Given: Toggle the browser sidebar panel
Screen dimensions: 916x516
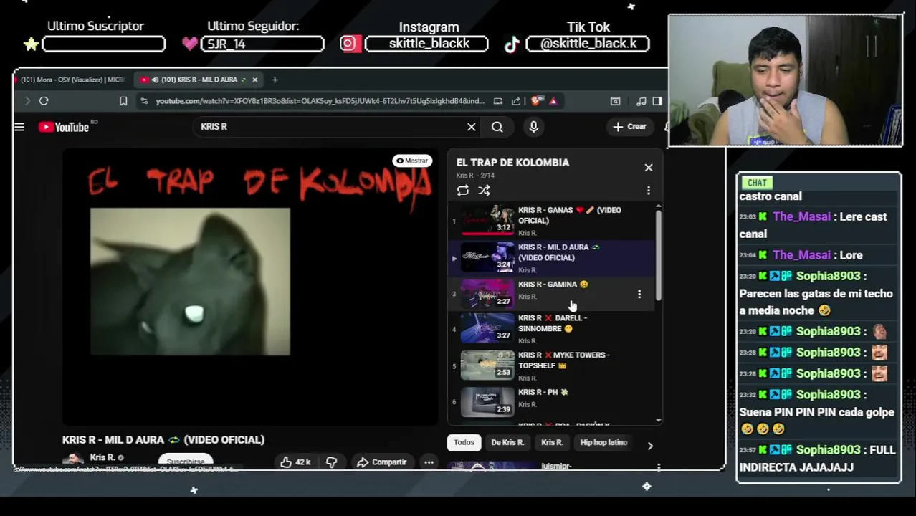Looking at the screenshot, I should point(657,101).
